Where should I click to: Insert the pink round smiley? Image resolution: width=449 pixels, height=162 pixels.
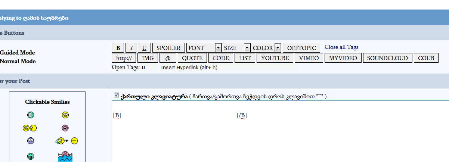pyautogui.click(x=65, y=128)
